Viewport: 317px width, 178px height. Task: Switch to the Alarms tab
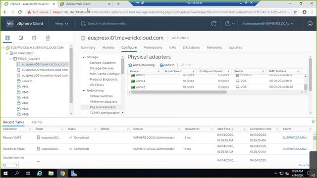37,122
